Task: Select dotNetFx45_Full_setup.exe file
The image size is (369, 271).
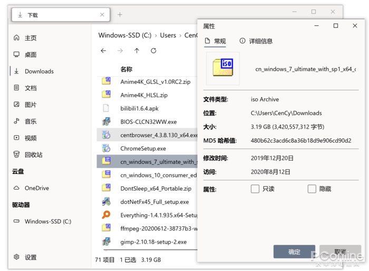Action: click(x=147, y=202)
